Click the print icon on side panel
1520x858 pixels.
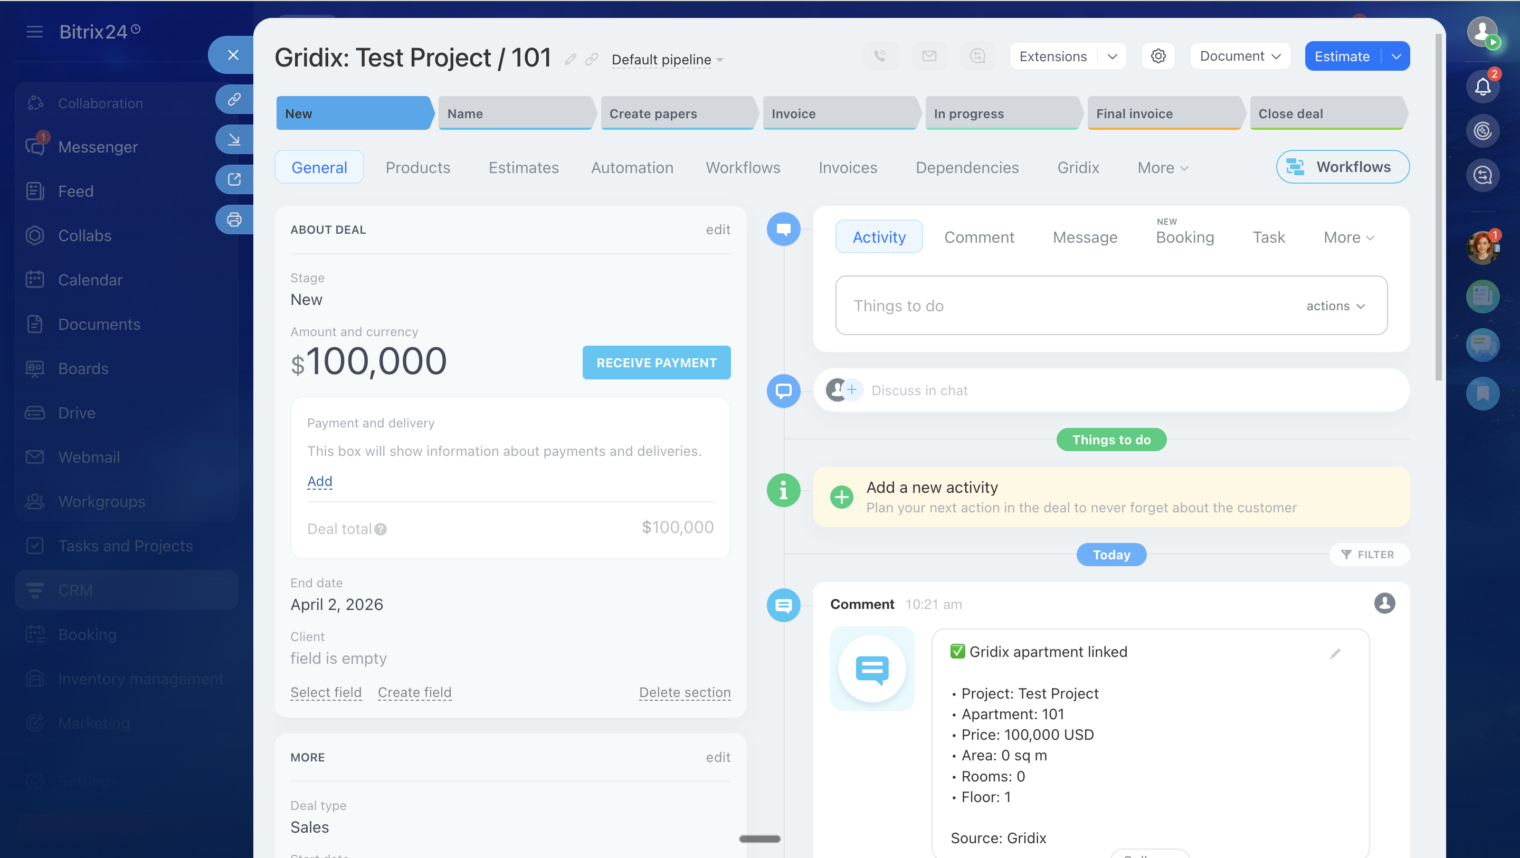234,220
